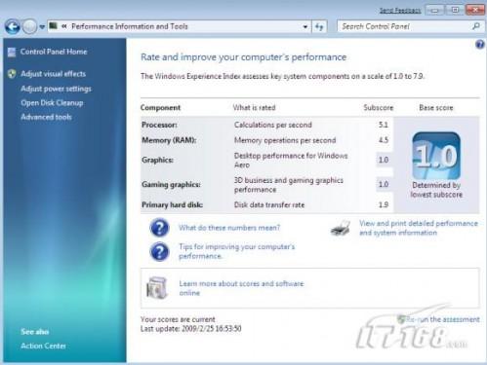
Task: Click the software box icon
Action: [x=157, y=288]
